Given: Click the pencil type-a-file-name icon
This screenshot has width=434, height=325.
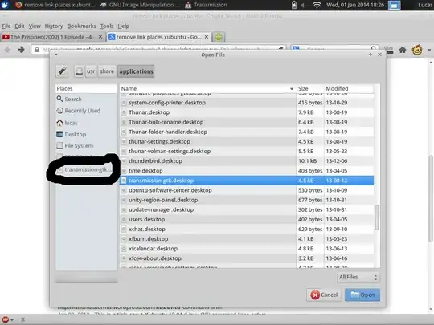Looking at the screenshot, I should [x=62, y=71].
